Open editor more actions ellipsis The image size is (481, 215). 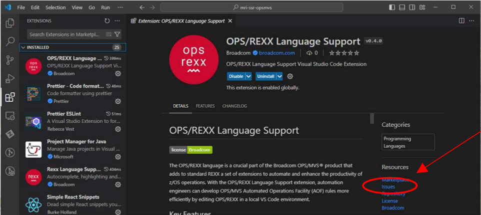point(471,21)
